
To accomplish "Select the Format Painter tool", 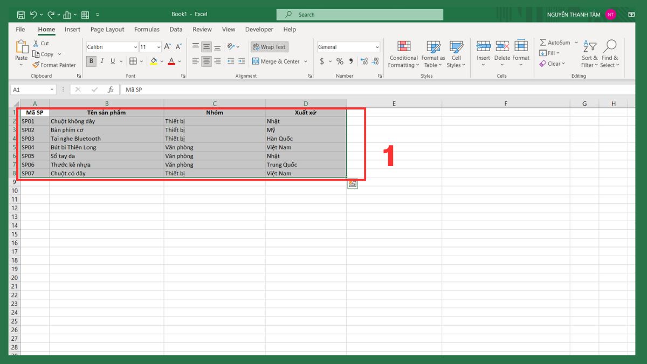I will [x=54, y=65].
